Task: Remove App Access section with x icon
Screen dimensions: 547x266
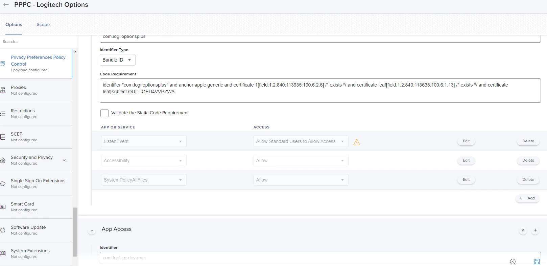Action: (523, 230)
